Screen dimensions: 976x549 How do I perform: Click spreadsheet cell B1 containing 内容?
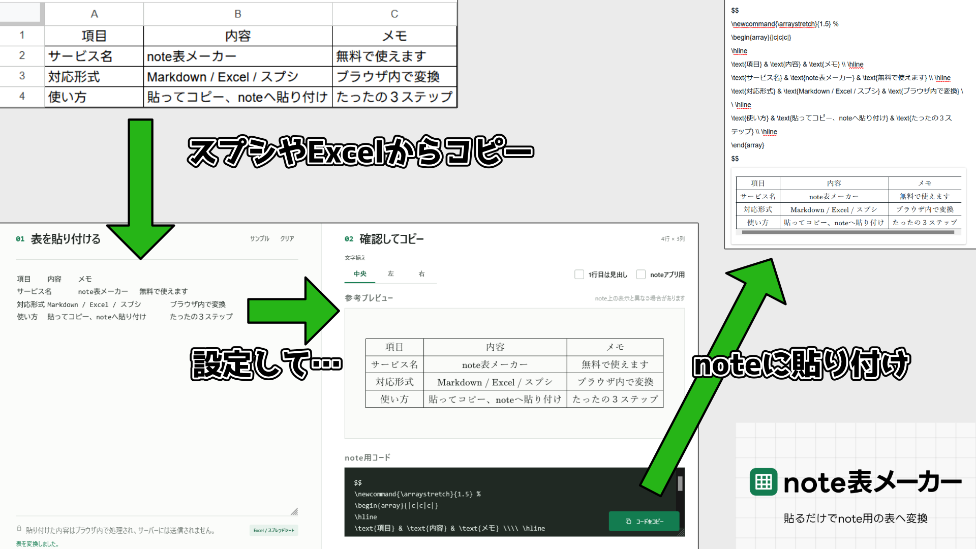click(238, 36)
